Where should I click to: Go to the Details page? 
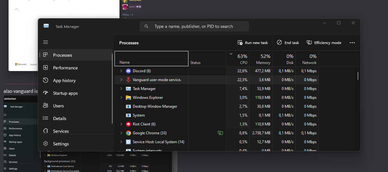click(59, 118)
